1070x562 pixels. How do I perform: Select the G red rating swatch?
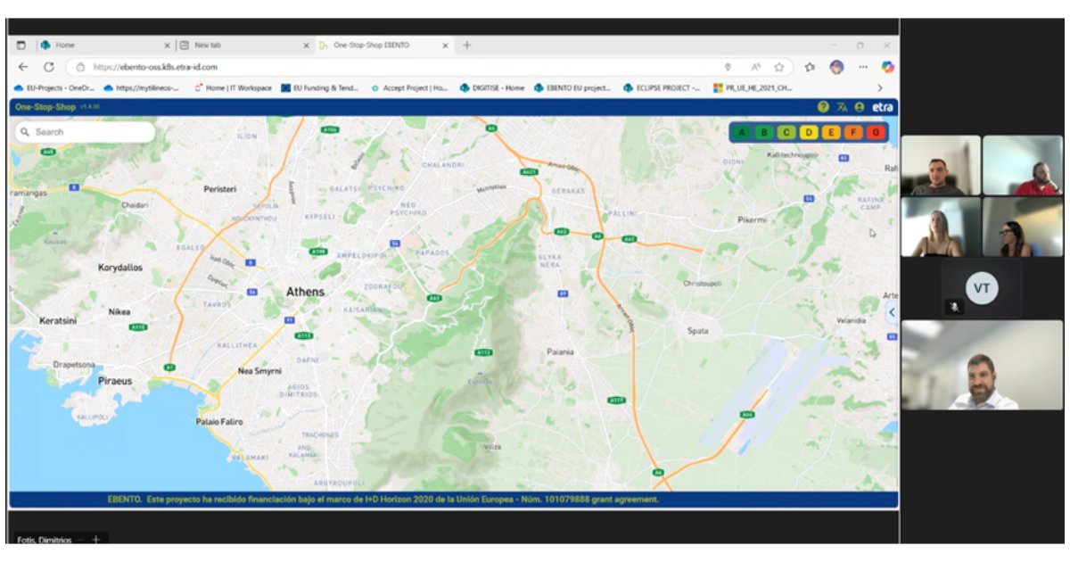pos(875,132)
